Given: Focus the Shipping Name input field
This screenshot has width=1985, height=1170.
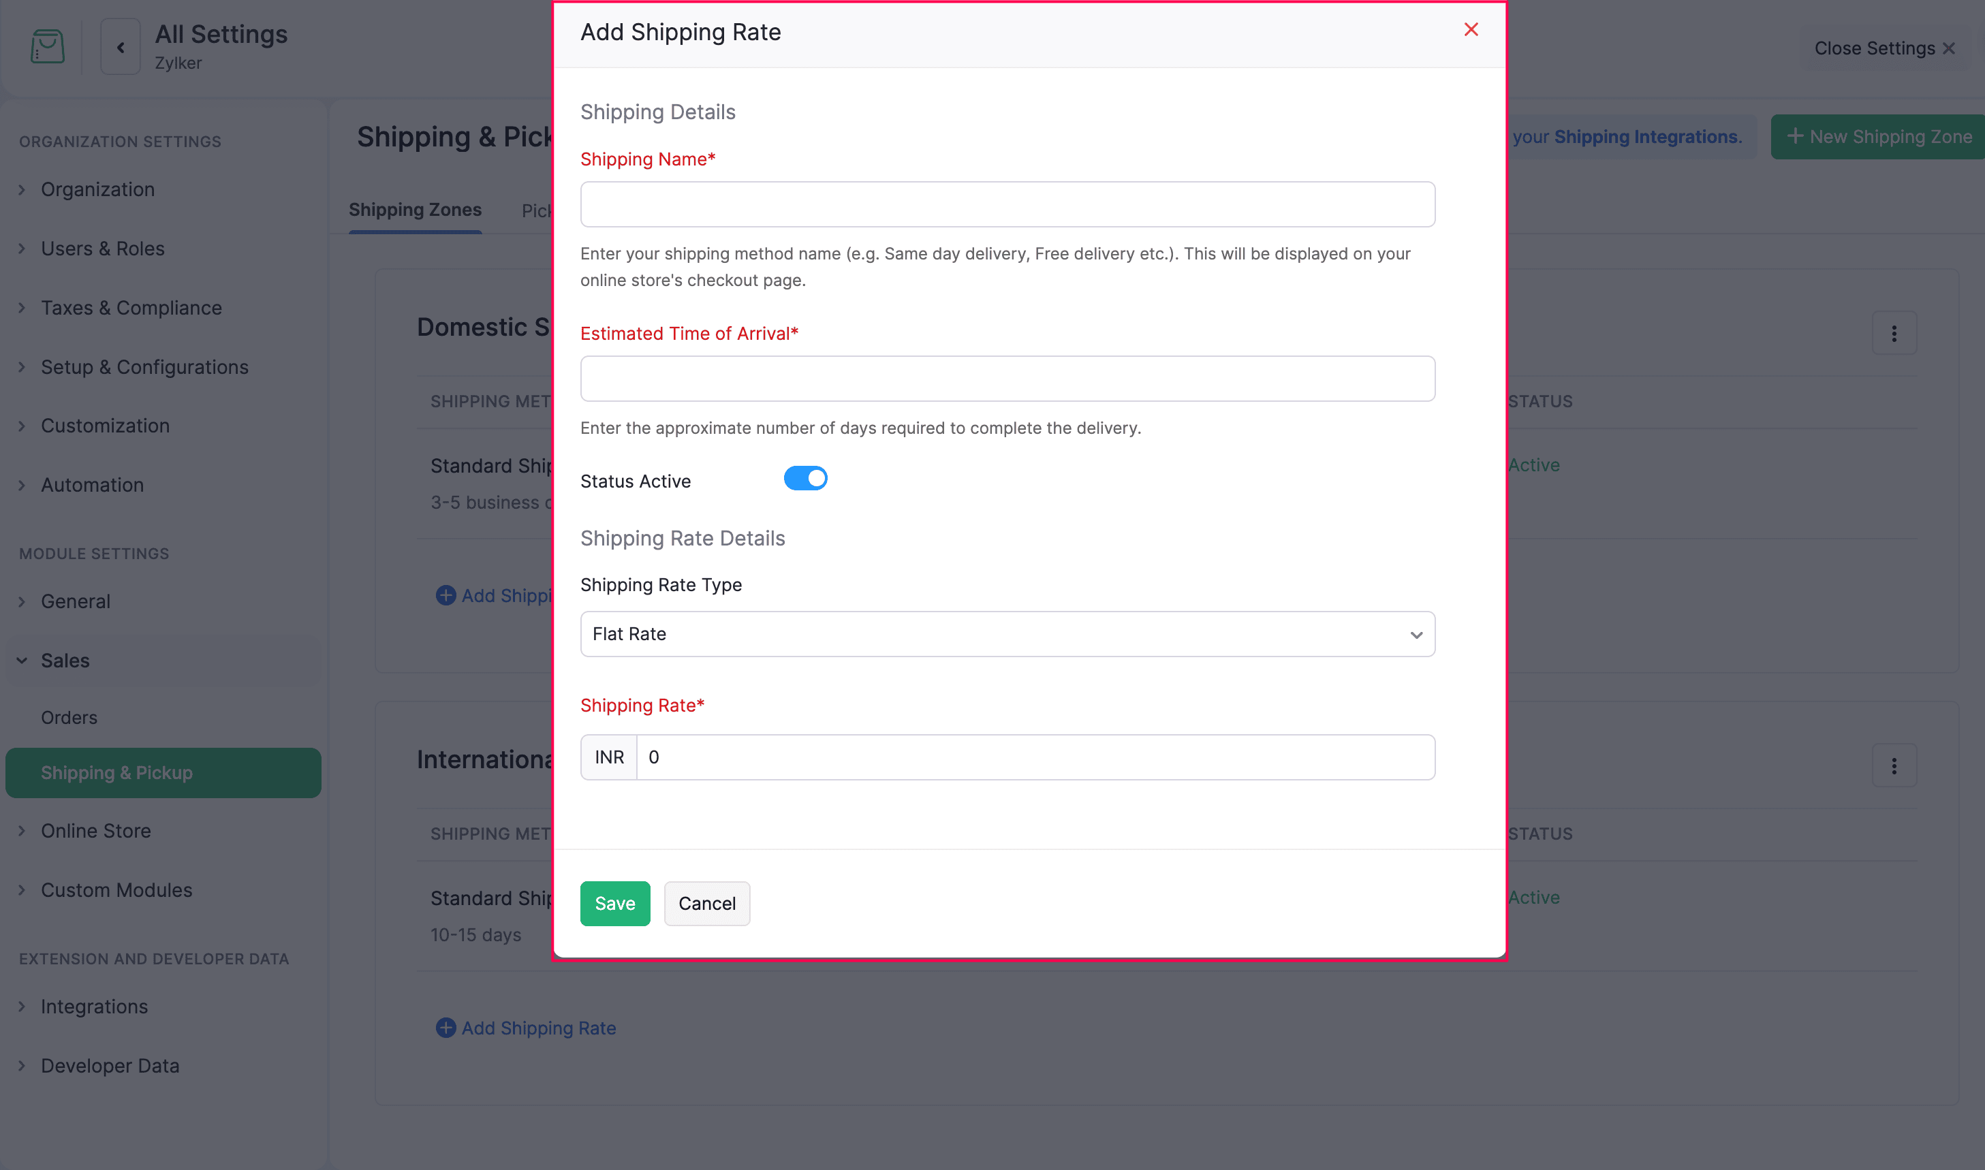Looking at the screenshot, I should pyautogui.click(x=1007, y=205).
